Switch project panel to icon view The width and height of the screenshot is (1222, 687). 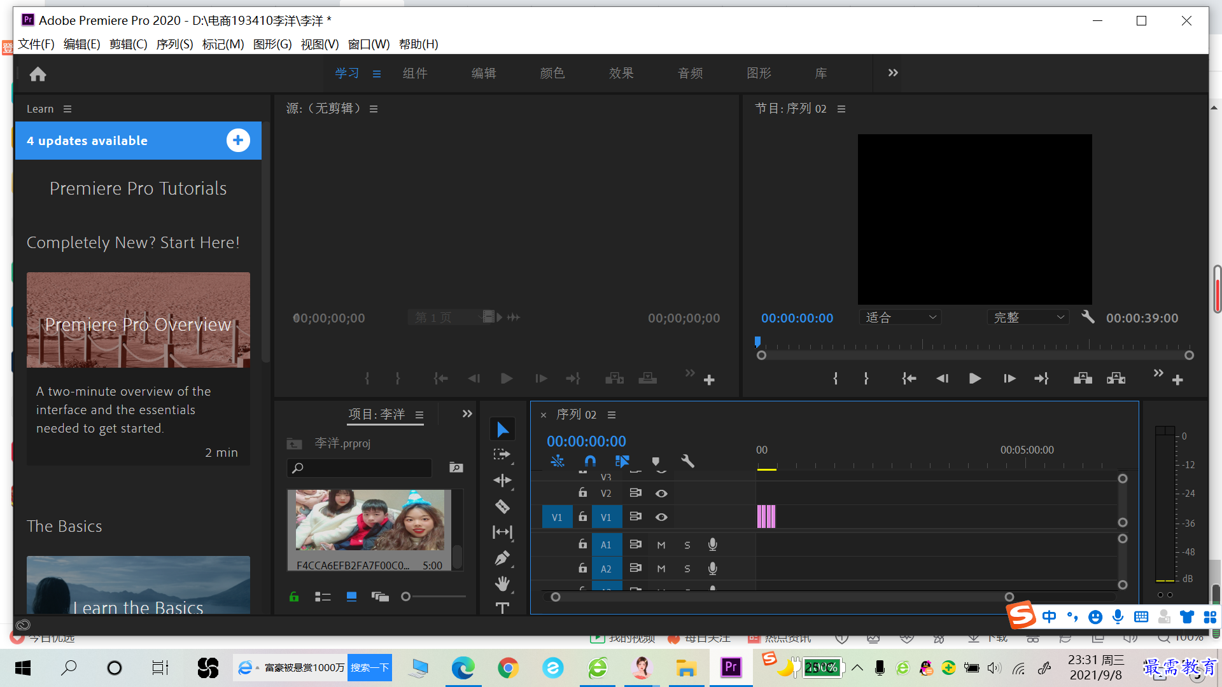(351, 597)
